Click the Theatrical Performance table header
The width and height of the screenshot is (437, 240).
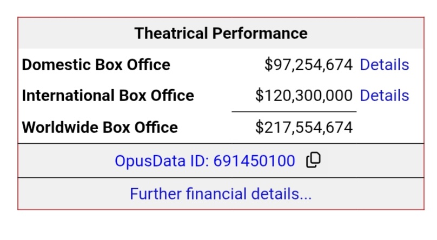click(x=221, y=34)
